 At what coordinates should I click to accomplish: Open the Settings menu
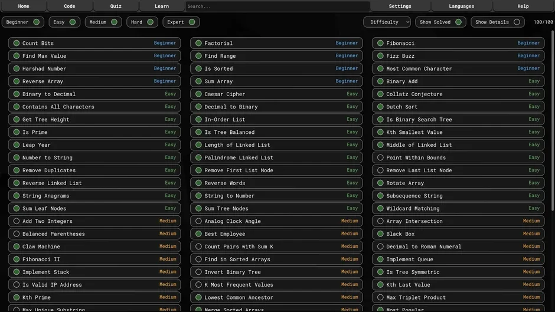click(x=400, y=6)
